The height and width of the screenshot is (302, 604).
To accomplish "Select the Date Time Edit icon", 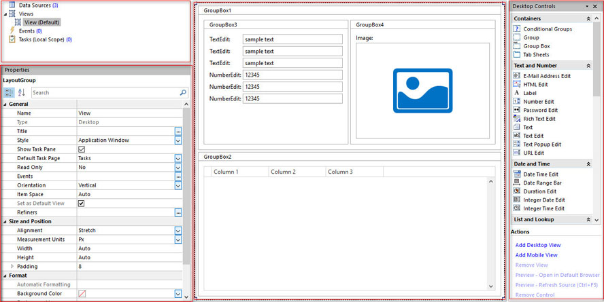I will [517, 174].
